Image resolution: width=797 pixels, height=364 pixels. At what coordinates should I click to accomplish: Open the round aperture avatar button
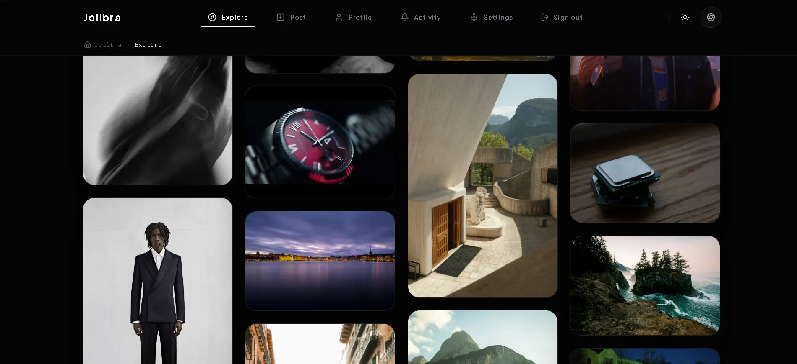pos(711,17)
